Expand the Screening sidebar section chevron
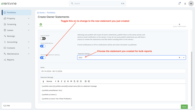 click(x=29, y=24)
